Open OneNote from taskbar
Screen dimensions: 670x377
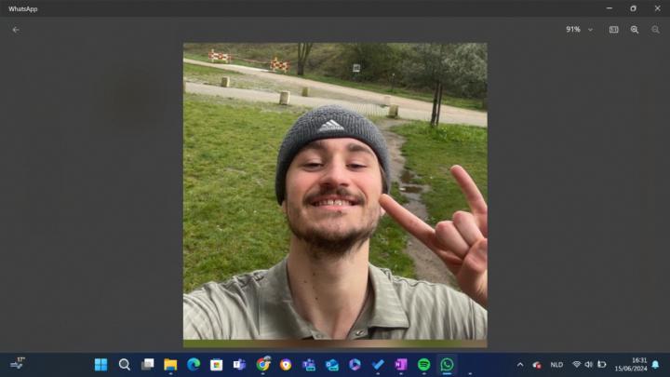401,365
